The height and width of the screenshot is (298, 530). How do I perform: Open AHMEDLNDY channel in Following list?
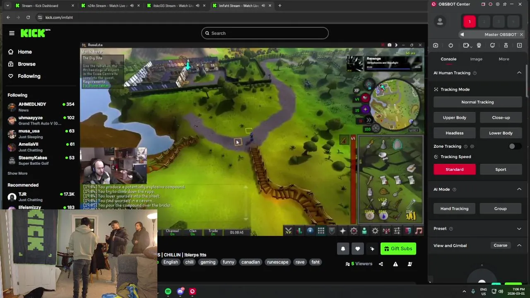pos(41,107)
